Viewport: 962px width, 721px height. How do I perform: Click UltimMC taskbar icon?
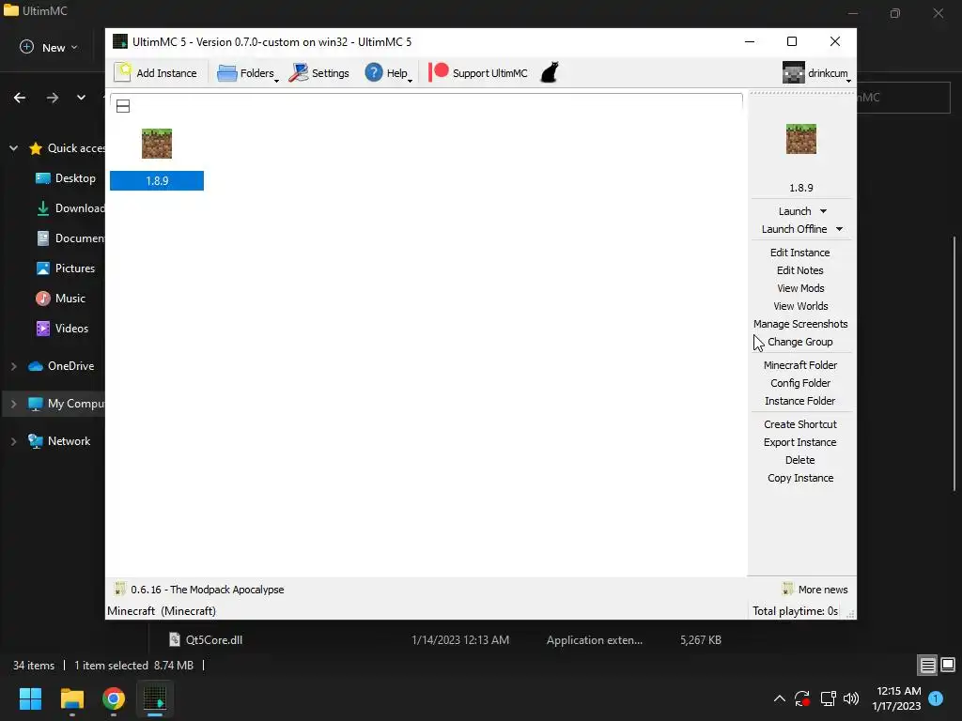point(155,698)
